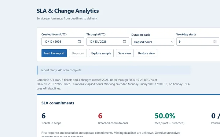The width and height of the screenshot is (220, 137).
Task: Click the Breached commitments label
Action: tap(113, 123)
